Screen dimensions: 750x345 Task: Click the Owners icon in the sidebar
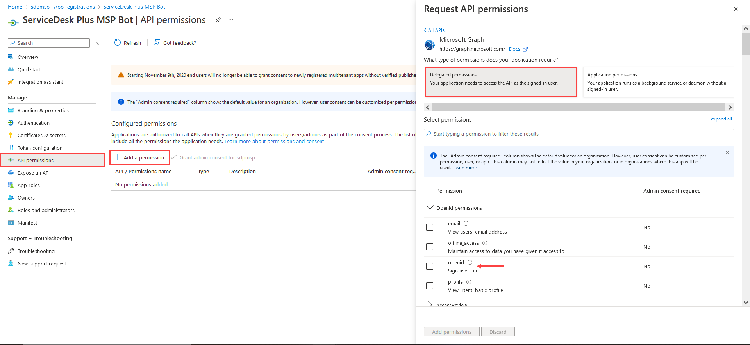click(11, 198)
